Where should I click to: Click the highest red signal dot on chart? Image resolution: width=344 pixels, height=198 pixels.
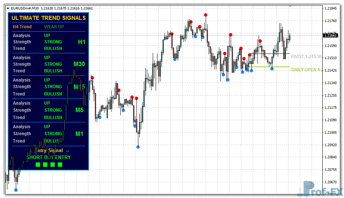pos(206,15)
